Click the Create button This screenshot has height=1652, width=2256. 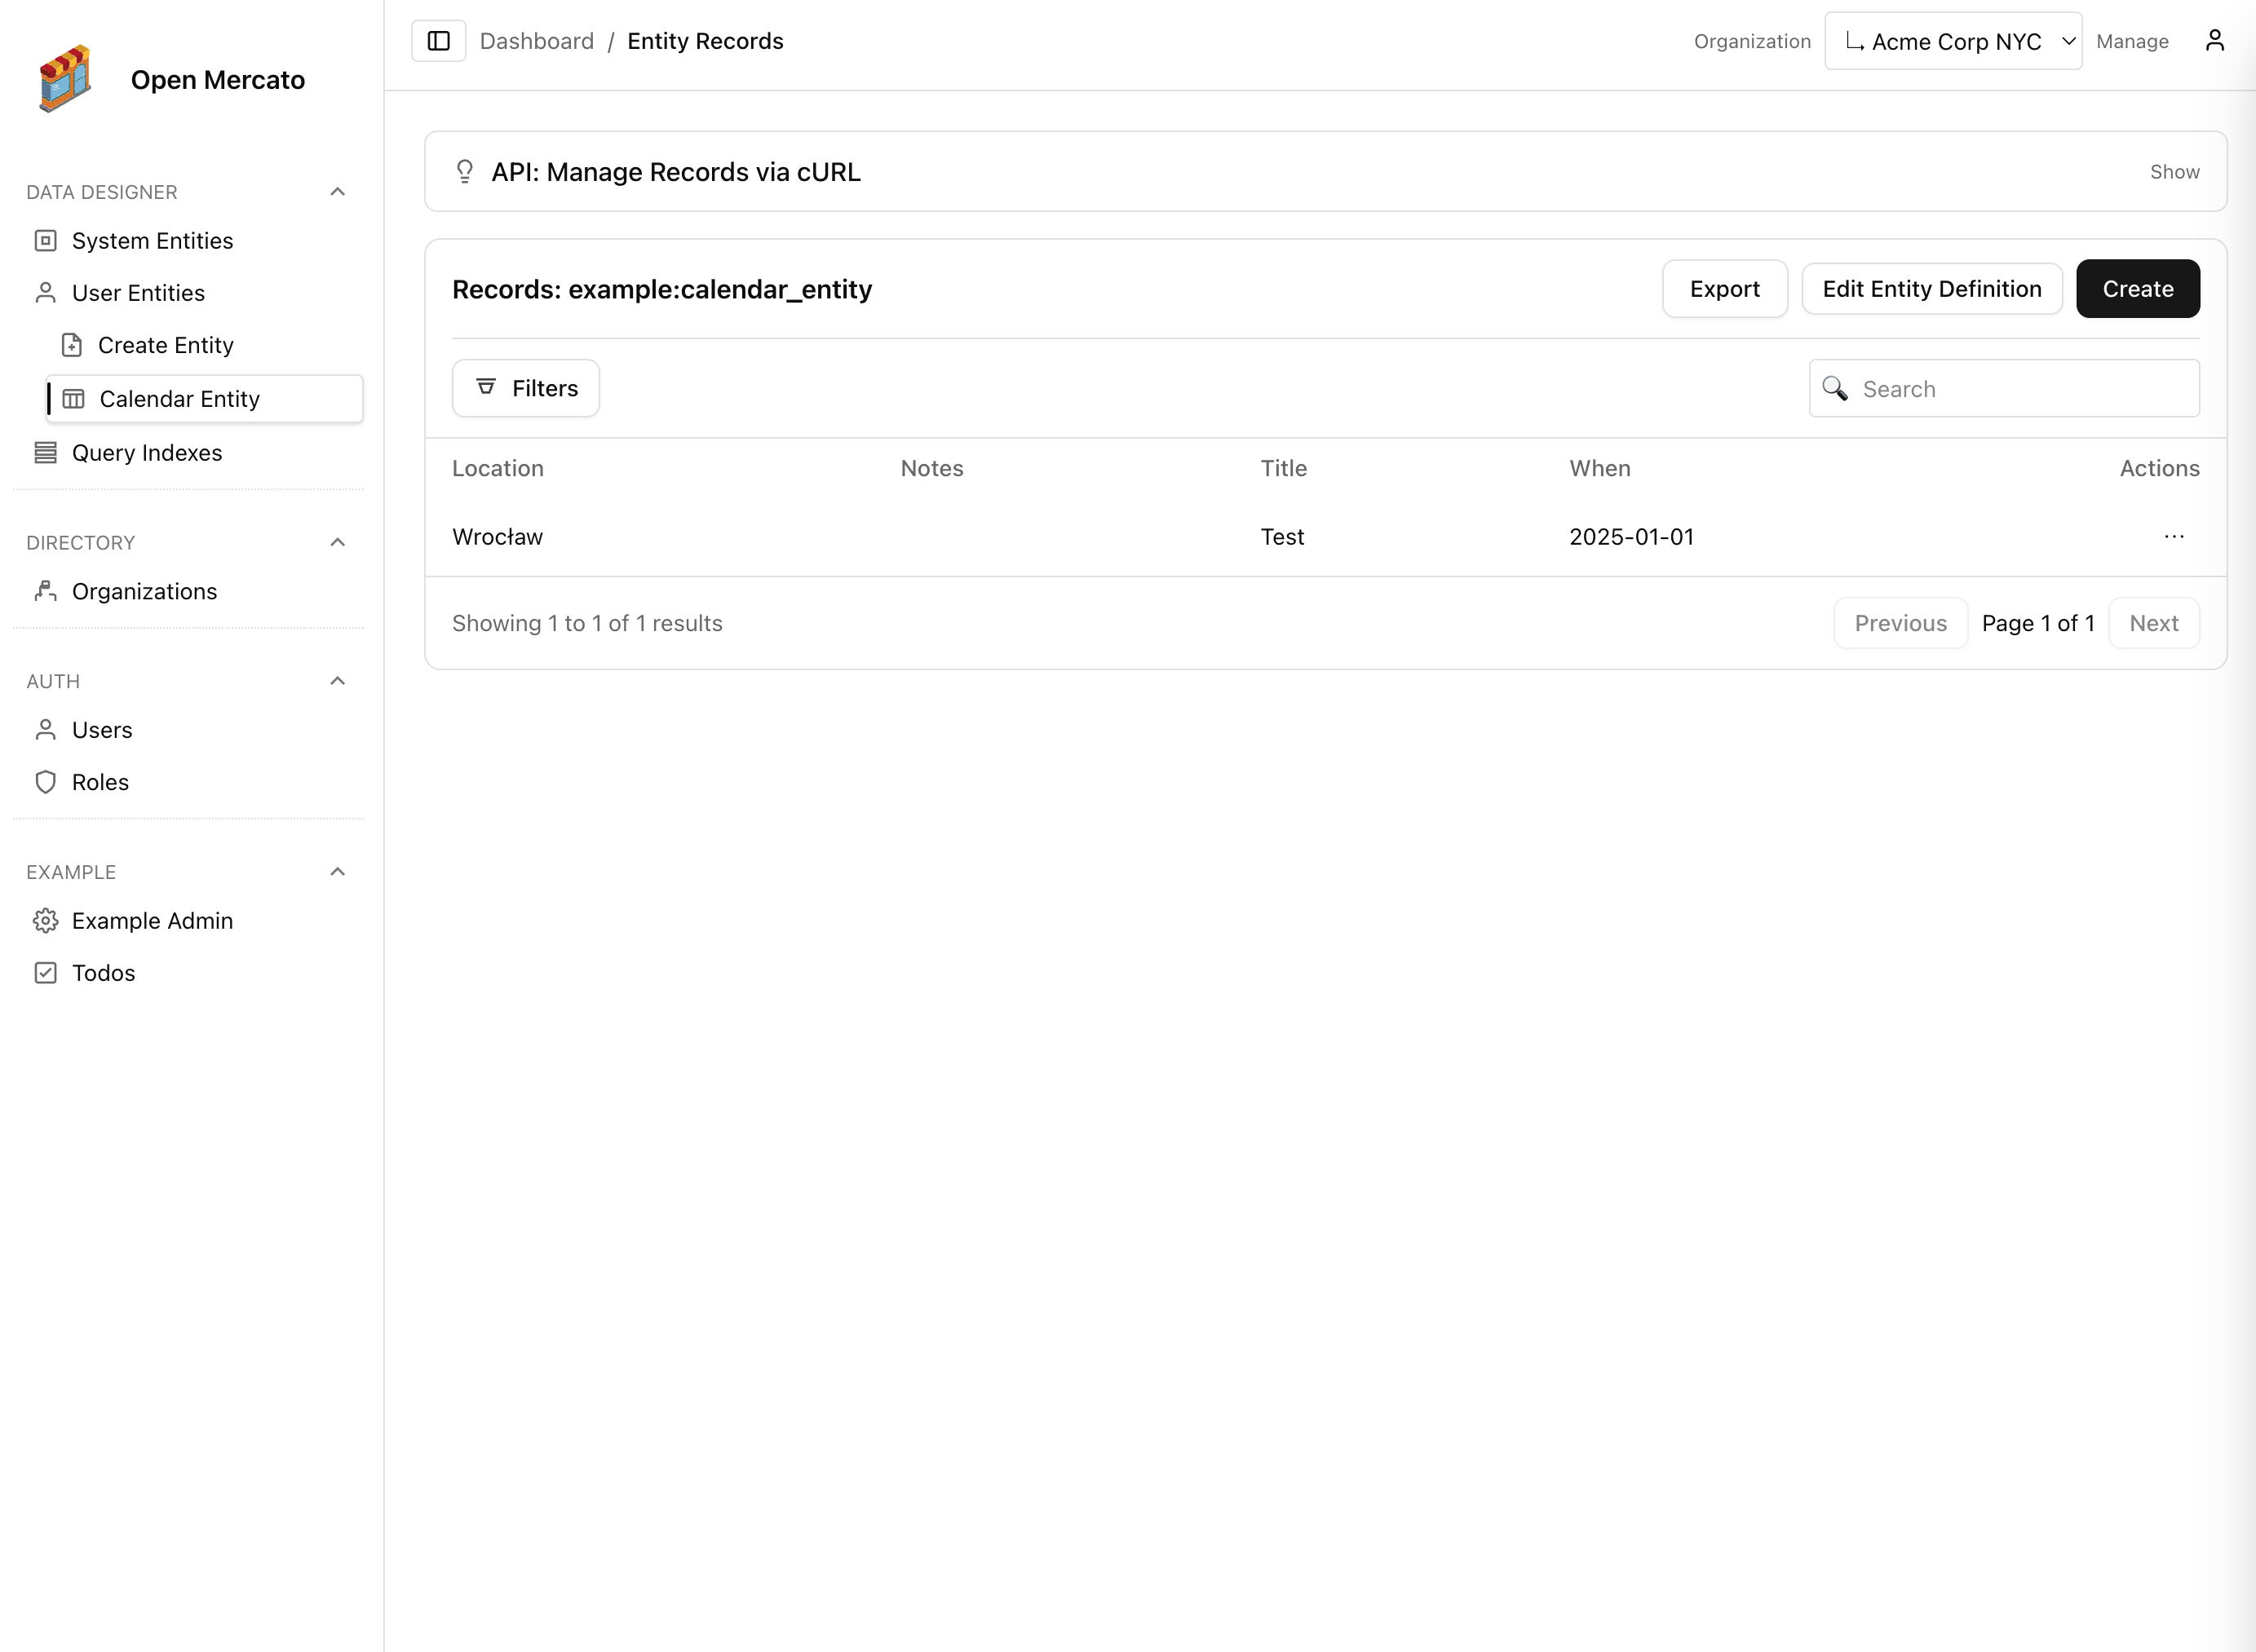2137,289
